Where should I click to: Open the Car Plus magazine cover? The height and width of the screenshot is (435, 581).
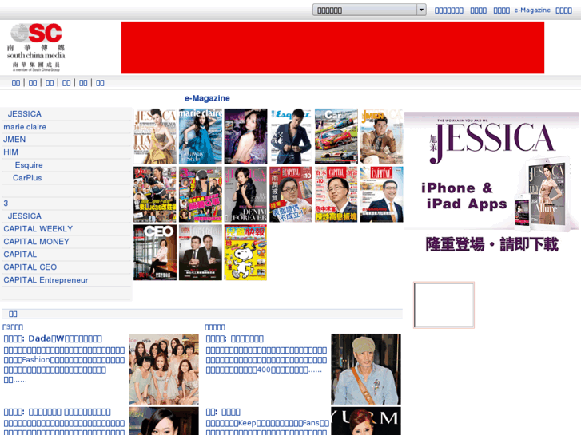(336, 136)
